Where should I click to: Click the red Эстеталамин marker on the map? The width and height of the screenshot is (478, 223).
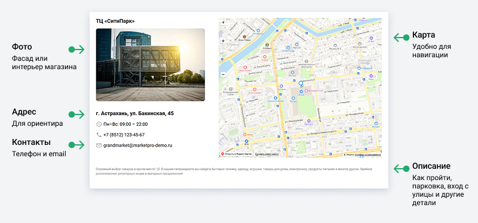[255, 89]
